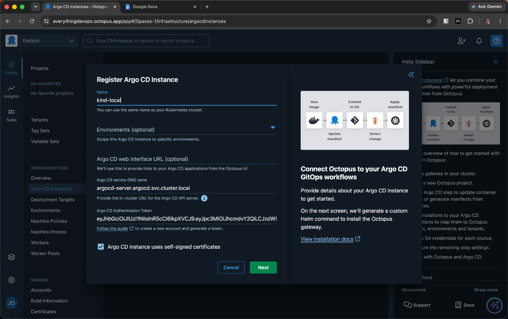Screen dimensions: 508x319
Task: Open the browser extensions puzzle icon
Action: [x=470, y=21]
